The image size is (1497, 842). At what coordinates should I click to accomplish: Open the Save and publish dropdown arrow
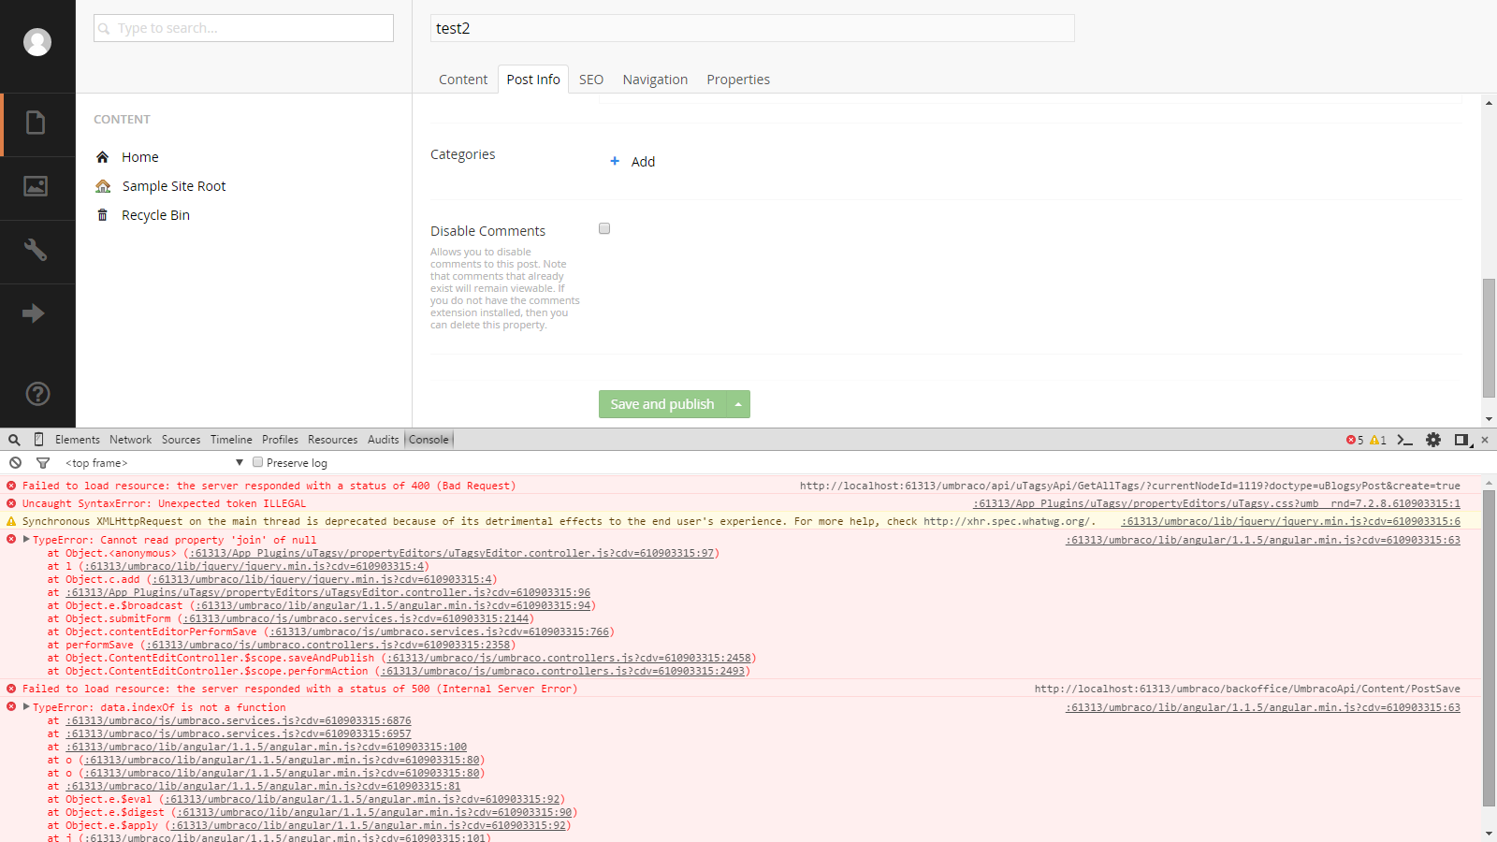click(738, 404)
